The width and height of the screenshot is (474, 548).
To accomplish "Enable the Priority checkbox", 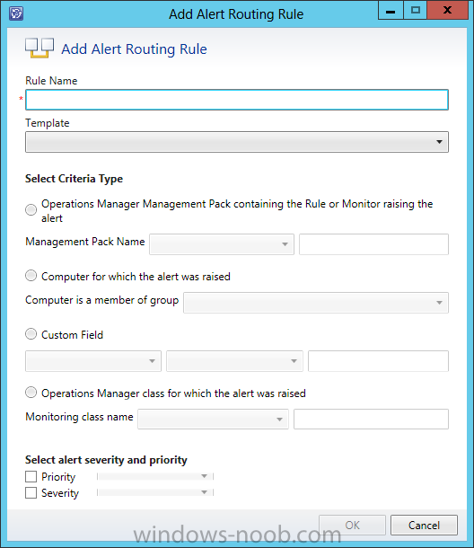I will coord(31,476).
